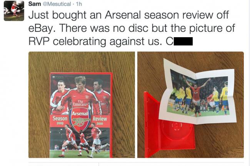Image resolution: width=250 pixels, height=166 pixels.
Task: Open Sam's profile avatar picture
Action: (x=14, y=11)
